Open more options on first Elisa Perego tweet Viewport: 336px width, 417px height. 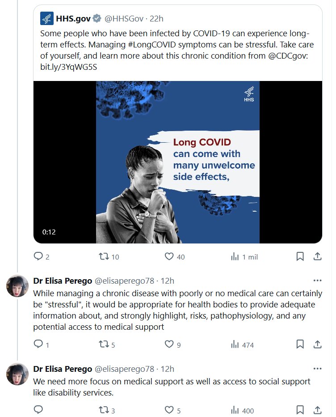(317, 281)
